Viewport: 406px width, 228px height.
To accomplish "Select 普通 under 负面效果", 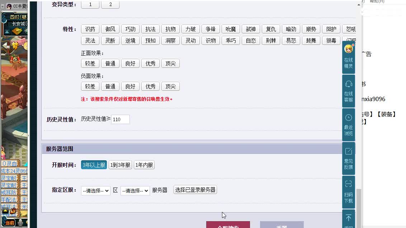I will [x=110, y=86].
